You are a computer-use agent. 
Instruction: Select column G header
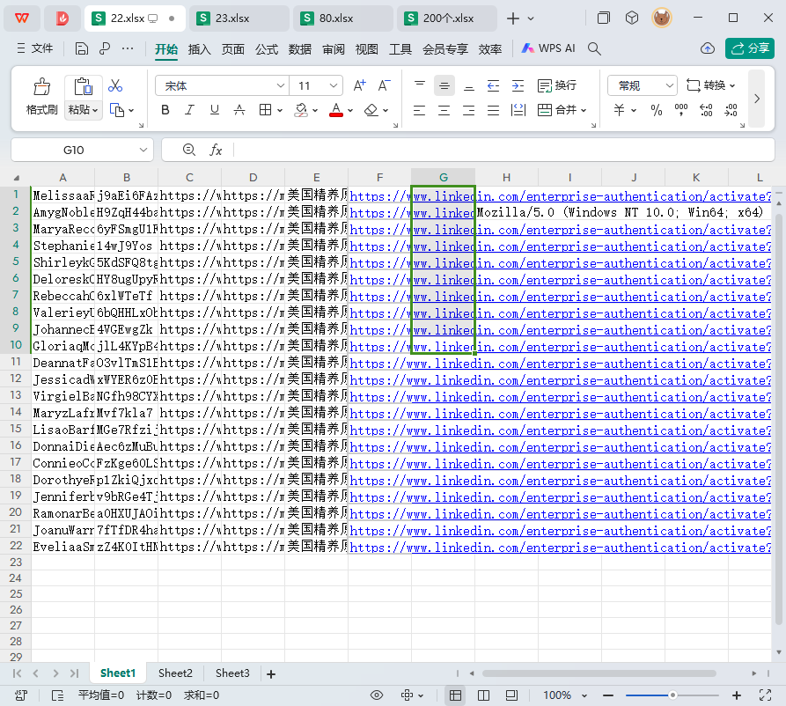pyautogui.click(x=443, y=178)
